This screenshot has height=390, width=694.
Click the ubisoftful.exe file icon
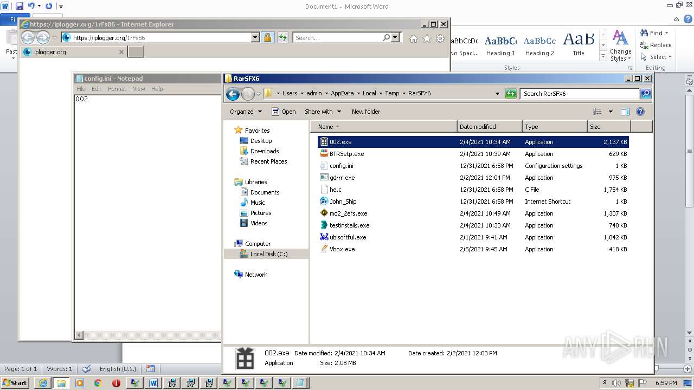pyautogui.click(x=324, y=237)
